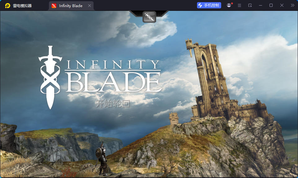The height and width of the screenshot is (178, 298).
Task: Minimize the emulator window
Action: [261, 5]
